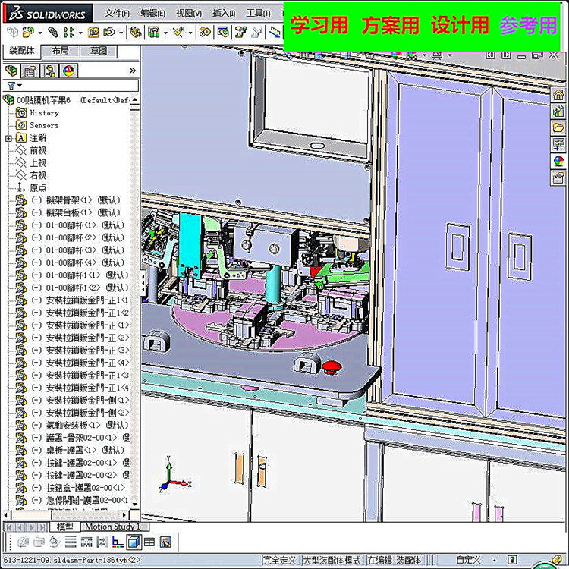Open the dropdown arrow beside Linear Component Pattern
This screenshot has width=569, height=569.
point(80,33)
